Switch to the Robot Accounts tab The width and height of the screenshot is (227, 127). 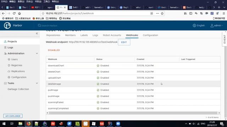[112, 35]
